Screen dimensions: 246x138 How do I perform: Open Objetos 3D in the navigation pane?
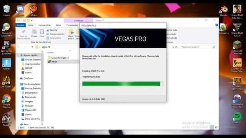28,110
